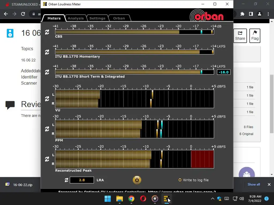The width and height of the screenshot is (274, 205).
Task: Open the notification center badge
Action: tap(267, 199)
